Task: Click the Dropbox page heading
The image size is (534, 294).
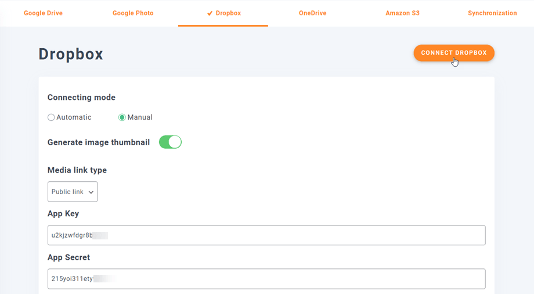Action: tap(71, 54)
